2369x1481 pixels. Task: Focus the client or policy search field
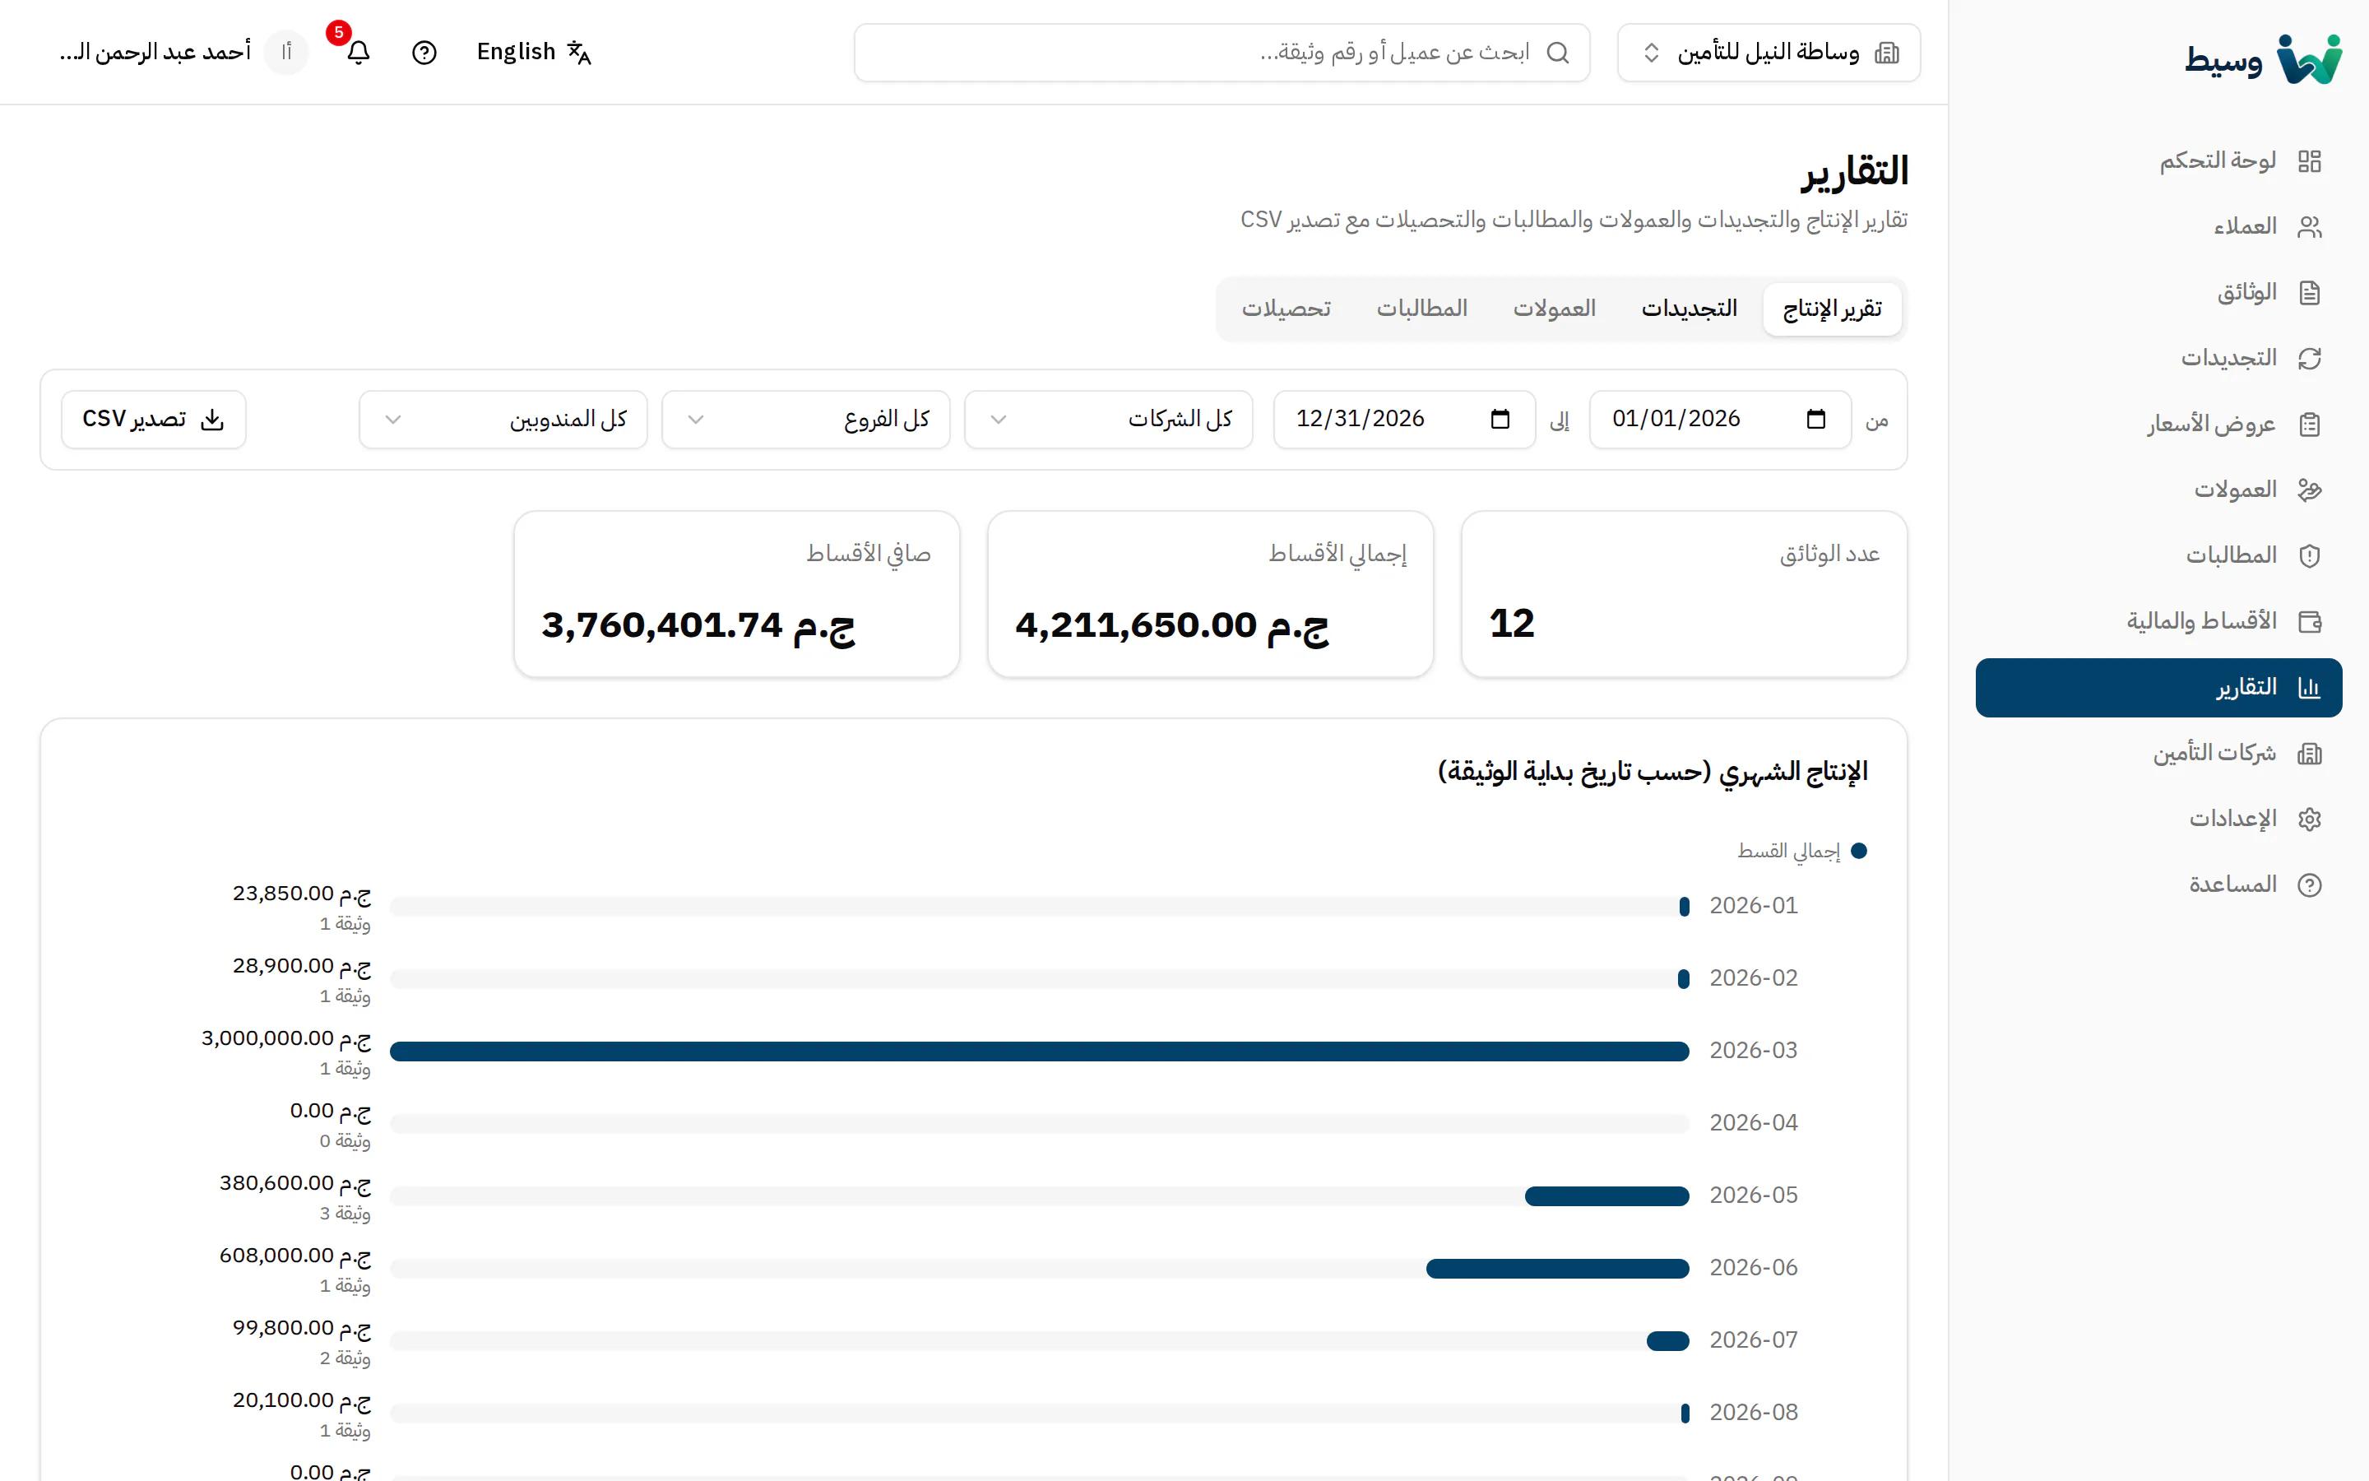coord(1222,52)
